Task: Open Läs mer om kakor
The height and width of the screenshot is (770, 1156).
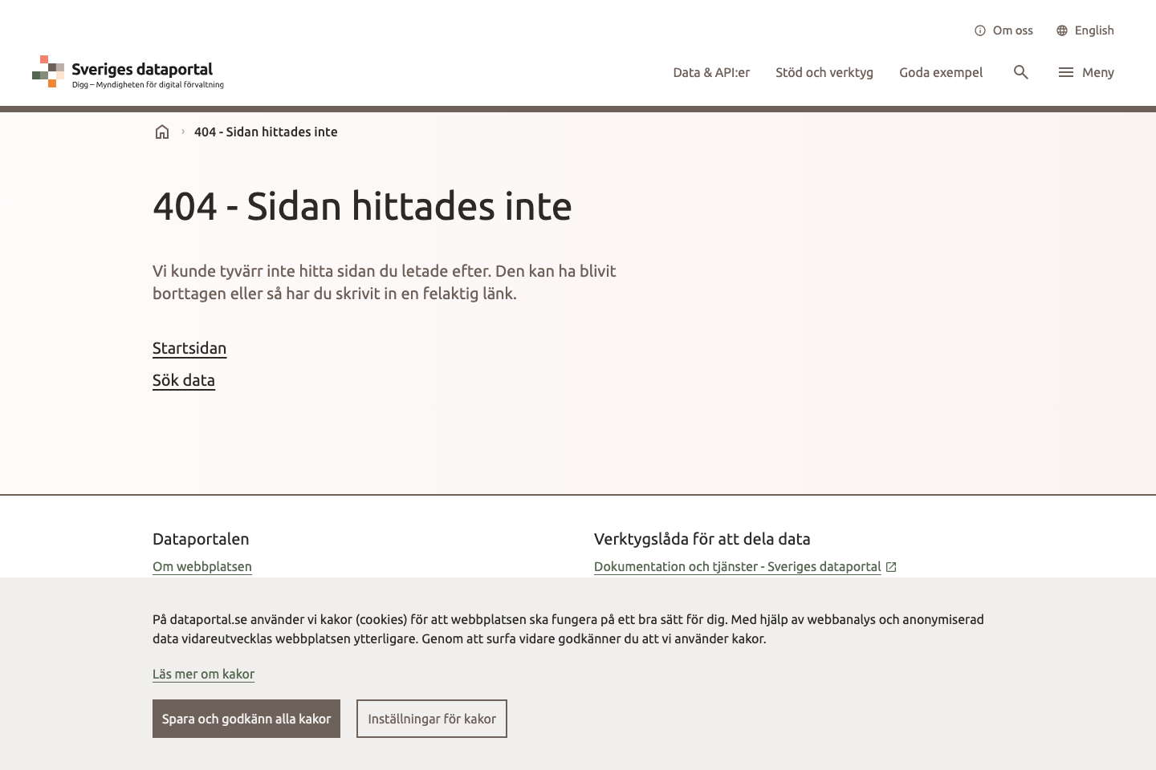Action: [203, 674]
